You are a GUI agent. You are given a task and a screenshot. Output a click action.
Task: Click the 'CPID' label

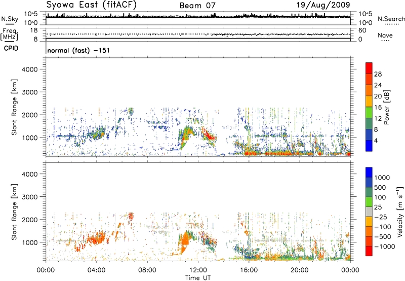point(11,48)
